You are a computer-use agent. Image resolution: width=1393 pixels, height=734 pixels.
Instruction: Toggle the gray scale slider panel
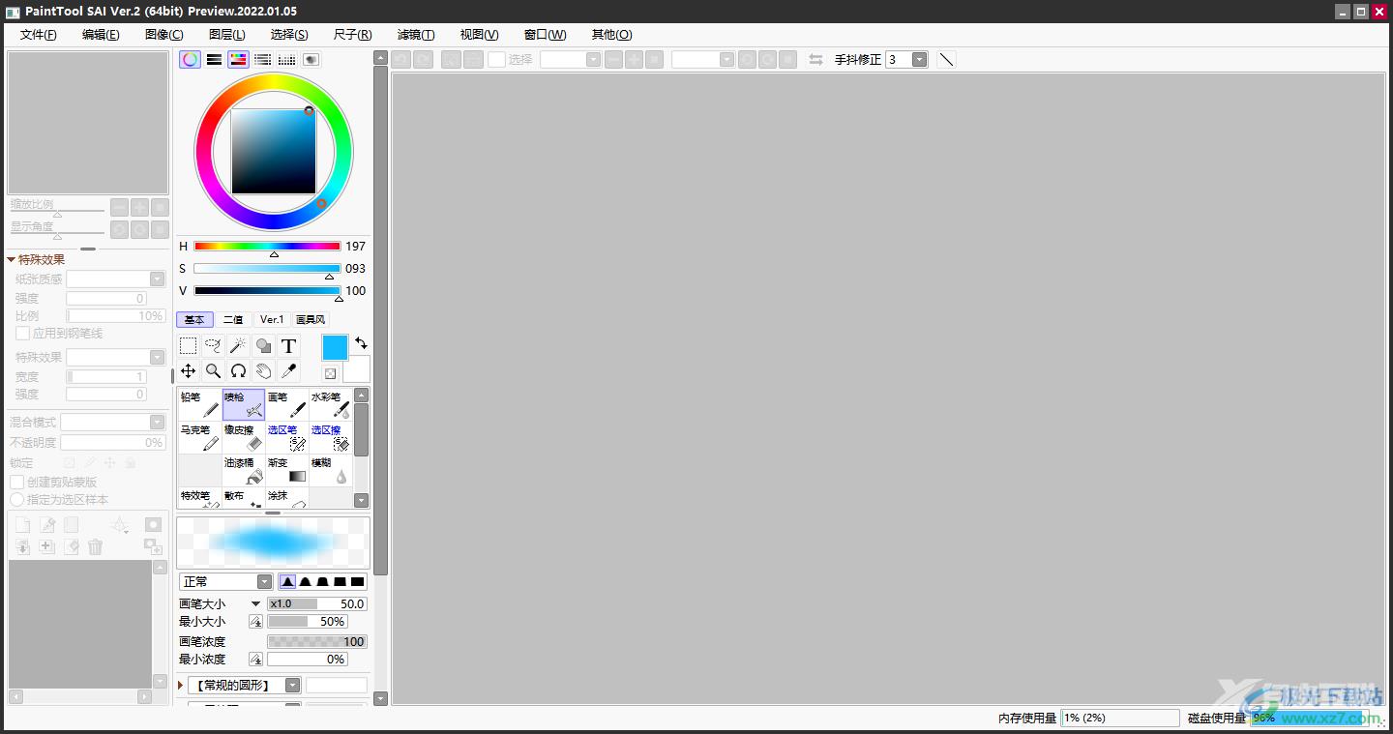coord(262,59)
